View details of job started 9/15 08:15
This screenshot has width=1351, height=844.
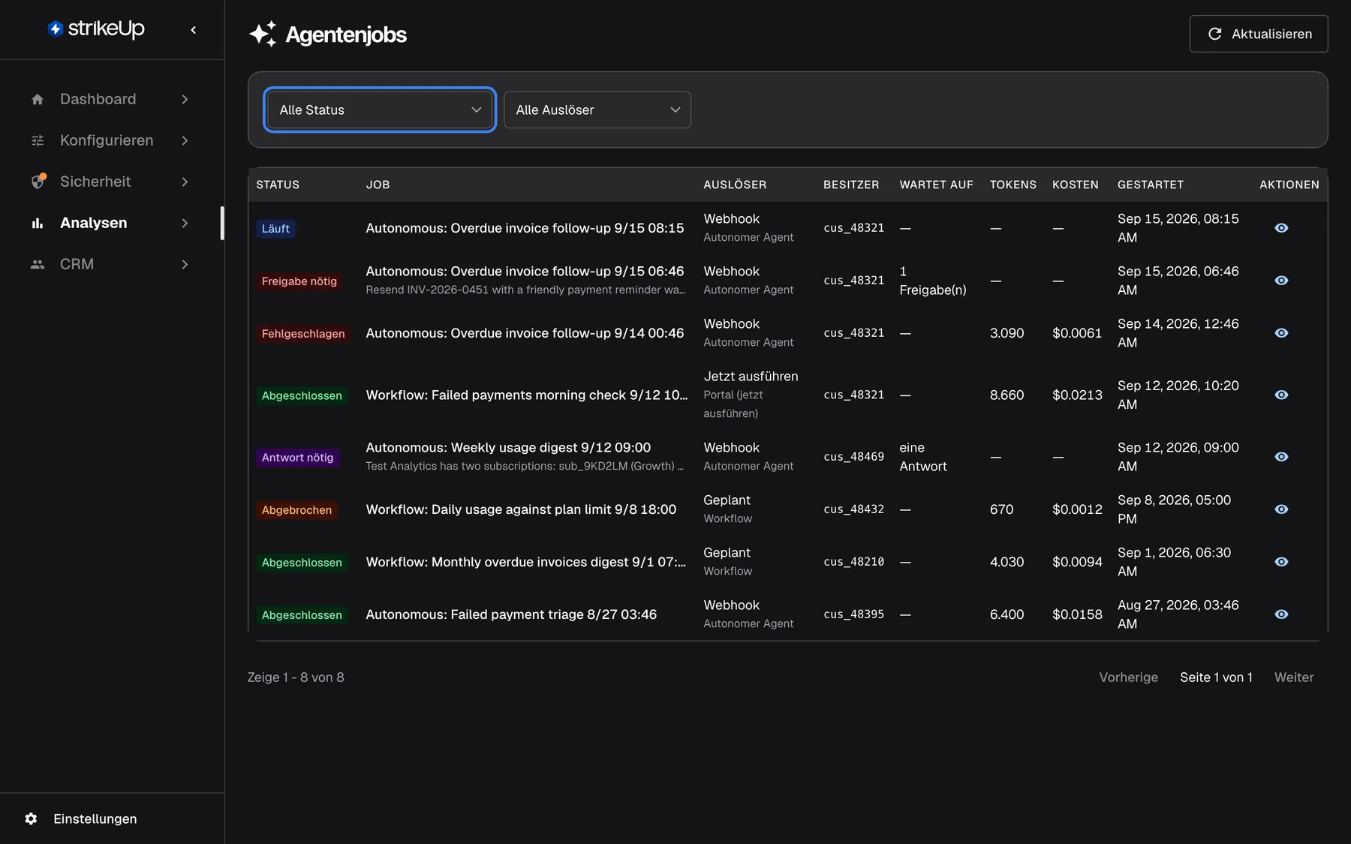[x=1281, y=228]
